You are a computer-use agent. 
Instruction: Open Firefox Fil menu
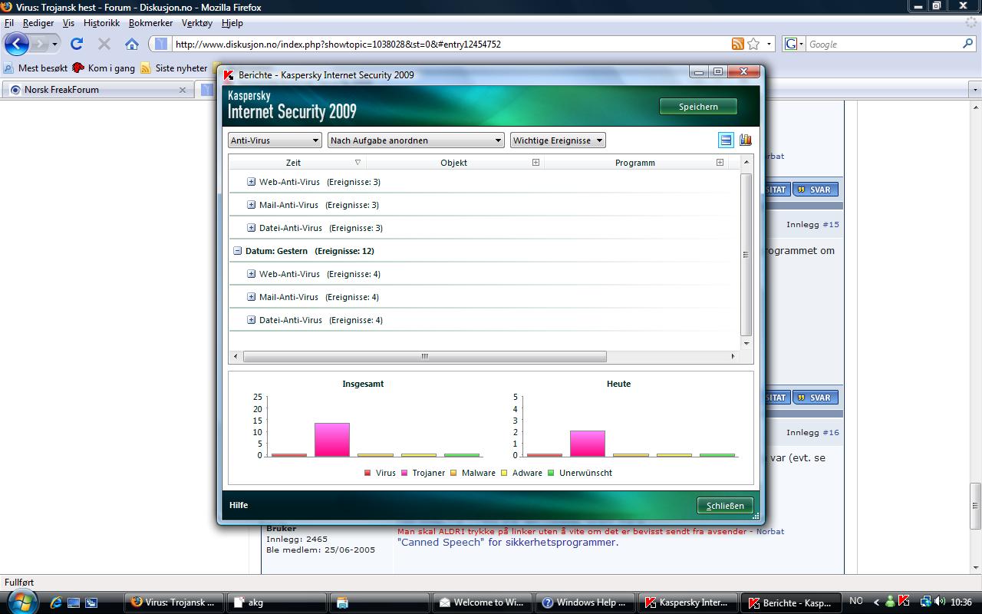click(9, 23)
